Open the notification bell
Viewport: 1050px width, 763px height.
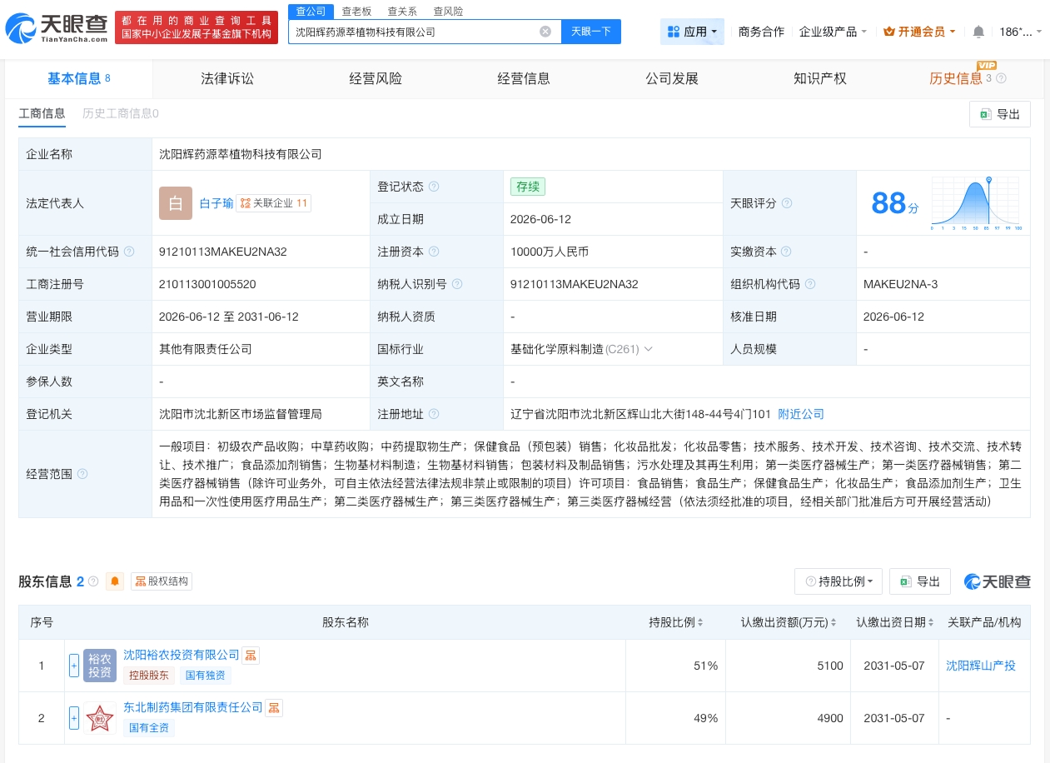[x=978, y=32]
